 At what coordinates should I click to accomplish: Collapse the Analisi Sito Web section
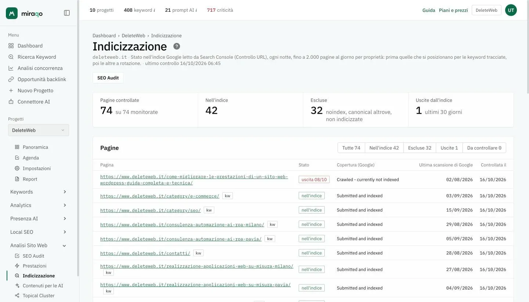click(x=39, y=245)
